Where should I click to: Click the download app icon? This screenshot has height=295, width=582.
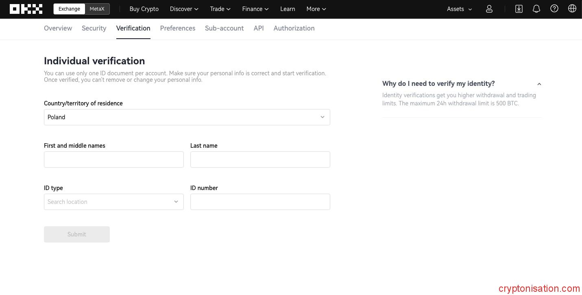519,9
